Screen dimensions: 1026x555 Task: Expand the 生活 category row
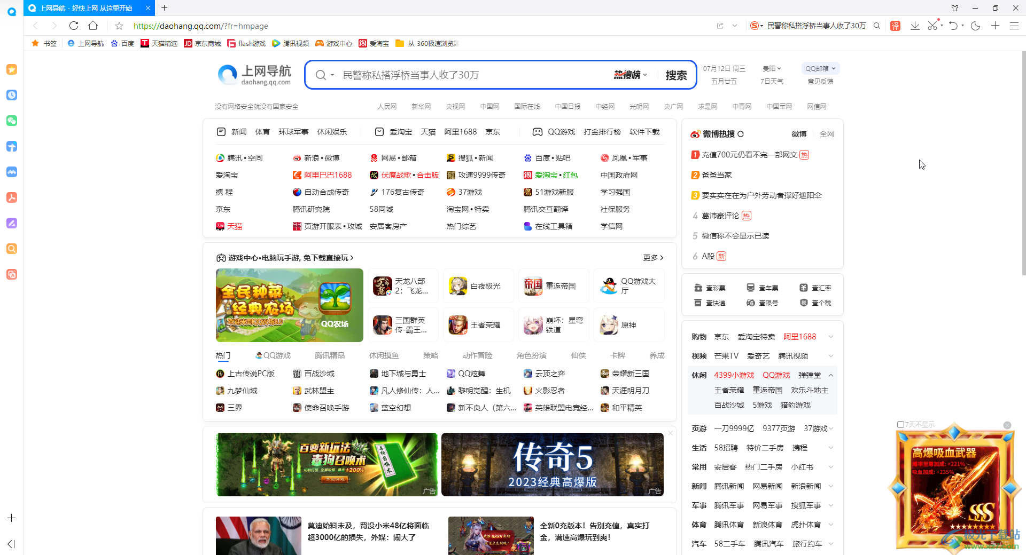coord(831,448)
